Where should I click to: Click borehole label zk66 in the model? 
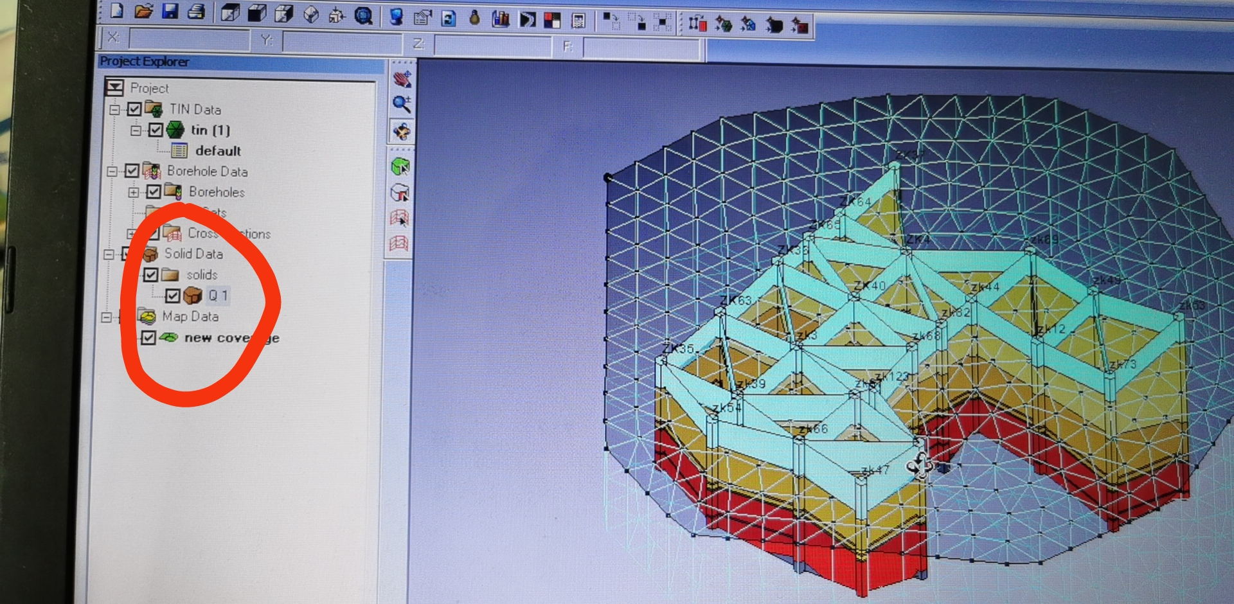coord(813,429)
